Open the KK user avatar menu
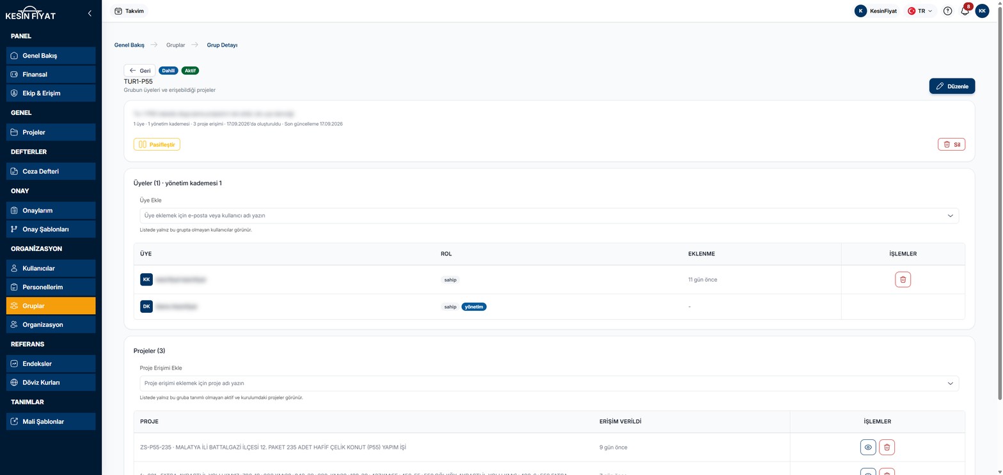1003x475 pixels. 982,11
